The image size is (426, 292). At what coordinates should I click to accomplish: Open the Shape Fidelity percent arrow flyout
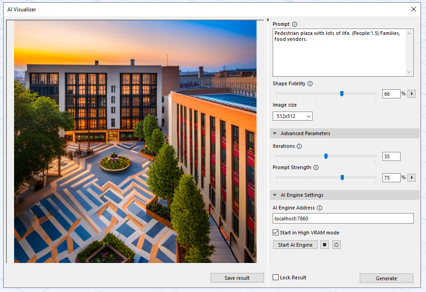pos(411,94)
